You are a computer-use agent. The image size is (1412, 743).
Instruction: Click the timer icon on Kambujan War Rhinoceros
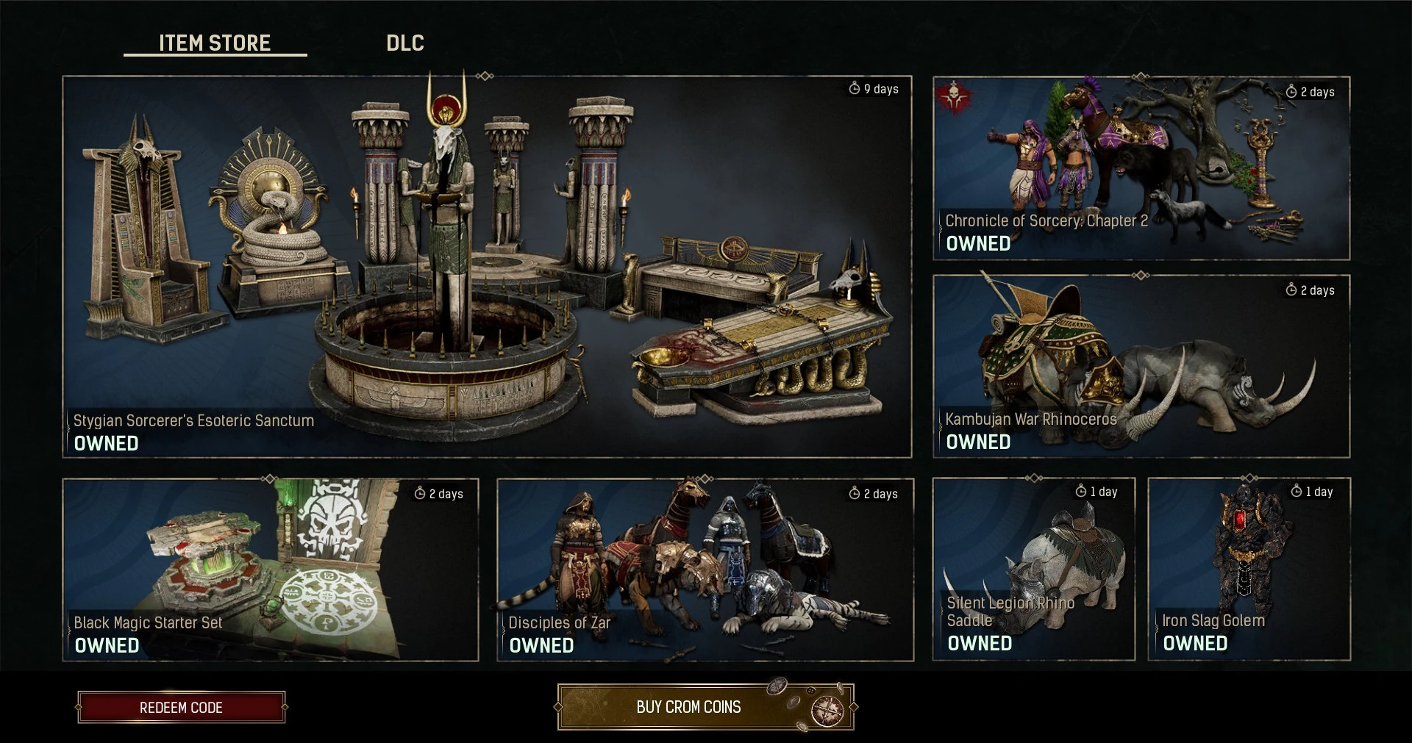coord(1291,290)
